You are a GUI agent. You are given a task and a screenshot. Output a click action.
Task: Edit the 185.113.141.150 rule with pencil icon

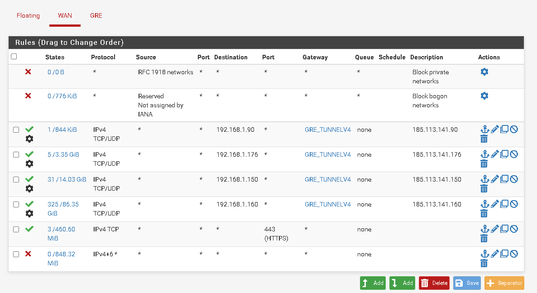coord(494,179)
